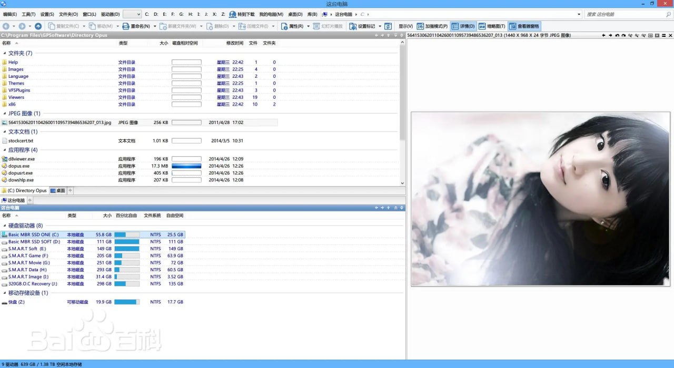Collapse the 文件夹 (7) group
The width and height of the screenshot is (674, 368).
point(5,53)
